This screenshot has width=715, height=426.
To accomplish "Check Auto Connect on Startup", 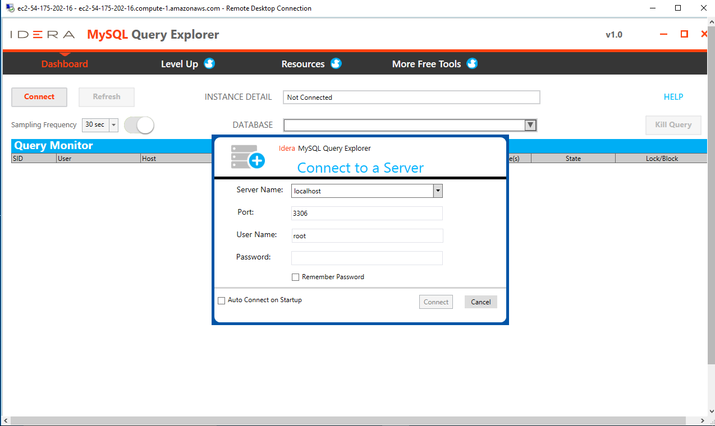I will tap(221, 300).
